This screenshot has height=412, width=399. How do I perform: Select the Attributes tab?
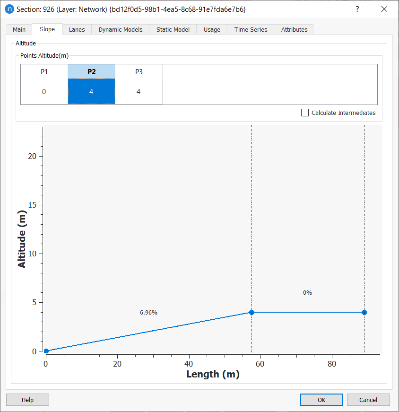click(294, 29)
